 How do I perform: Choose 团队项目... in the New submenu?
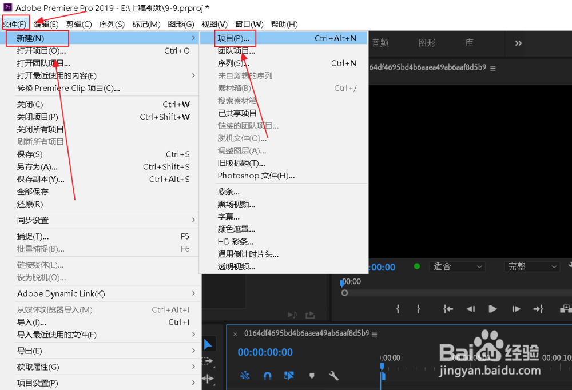click(x=284, y=51)
